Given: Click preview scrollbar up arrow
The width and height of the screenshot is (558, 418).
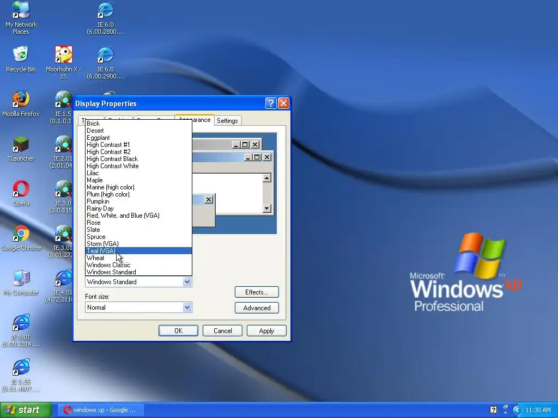Looking at the screenshot, I should 267,178.
